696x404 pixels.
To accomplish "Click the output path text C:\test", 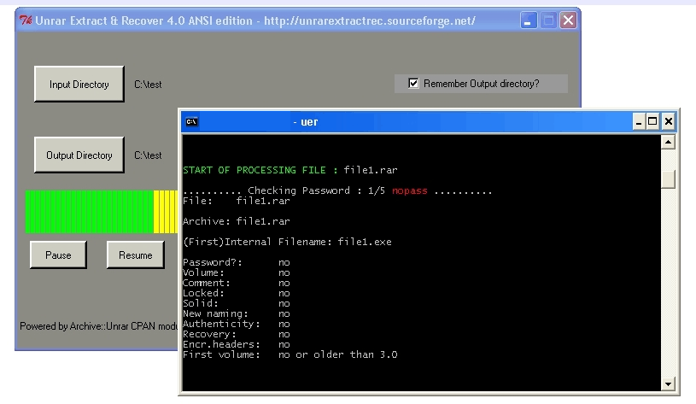I will [148, 155].
